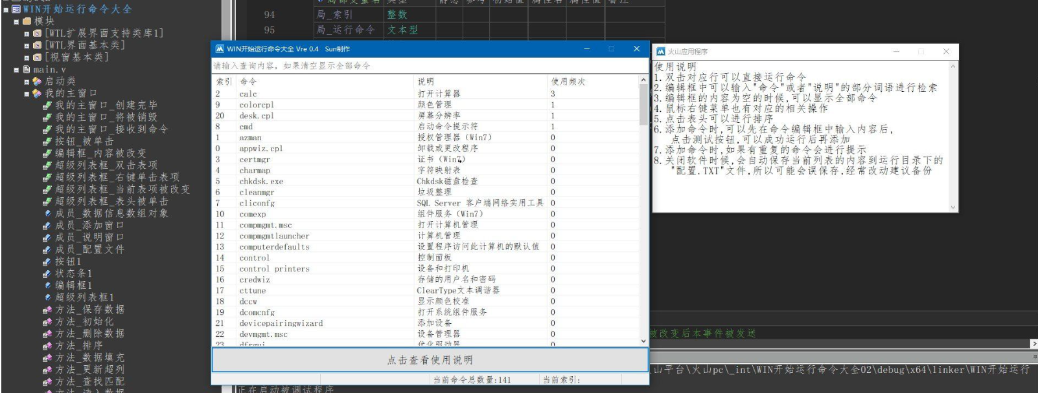Viewport: 1038px width, 393px height.
Task: Select the appwiz.cpl command row
Action: tap(426, 149)
